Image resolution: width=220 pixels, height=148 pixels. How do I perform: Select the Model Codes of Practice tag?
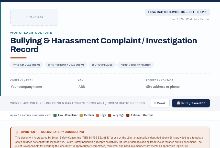coord(136,65)
